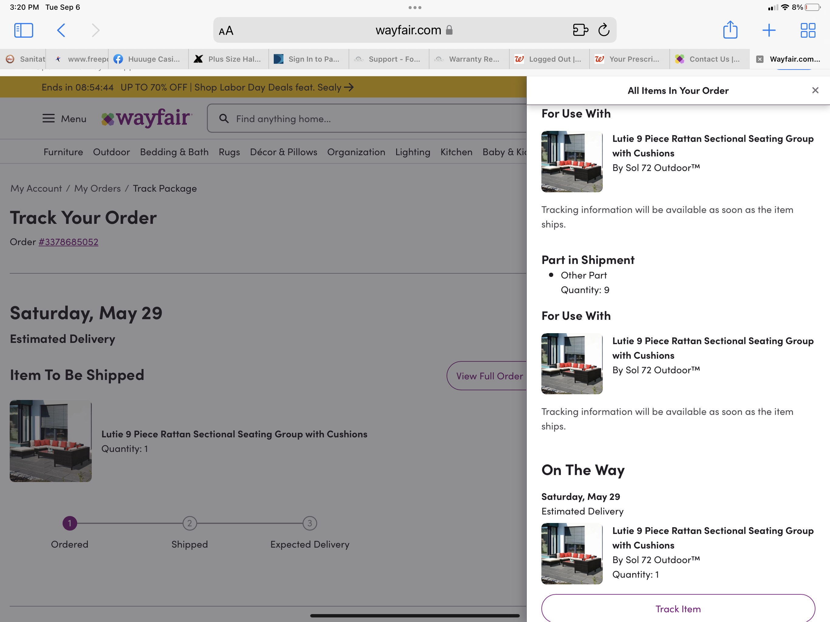Open order number #3378685052 link

[x=68, y=242]
